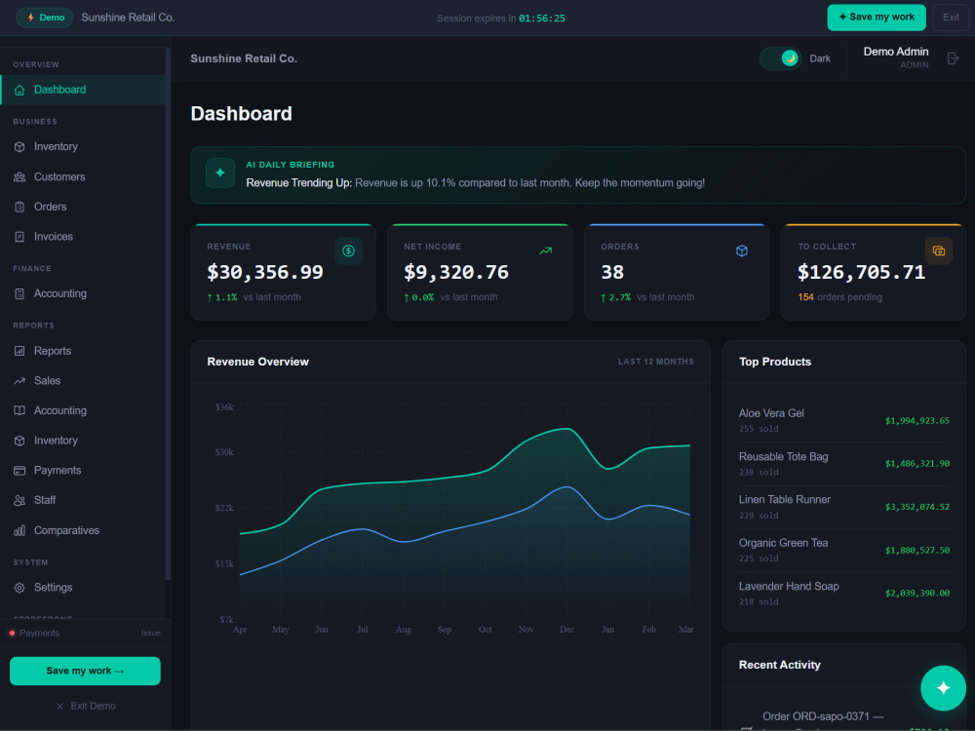Open Comparatives report in sidebar
Viewport: 975px width, 731px height.
(x=83, y=530)
